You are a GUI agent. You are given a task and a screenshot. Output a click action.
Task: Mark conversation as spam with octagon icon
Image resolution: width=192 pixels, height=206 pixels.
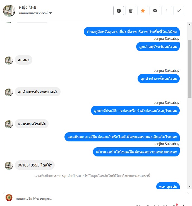tap(119, 11)
